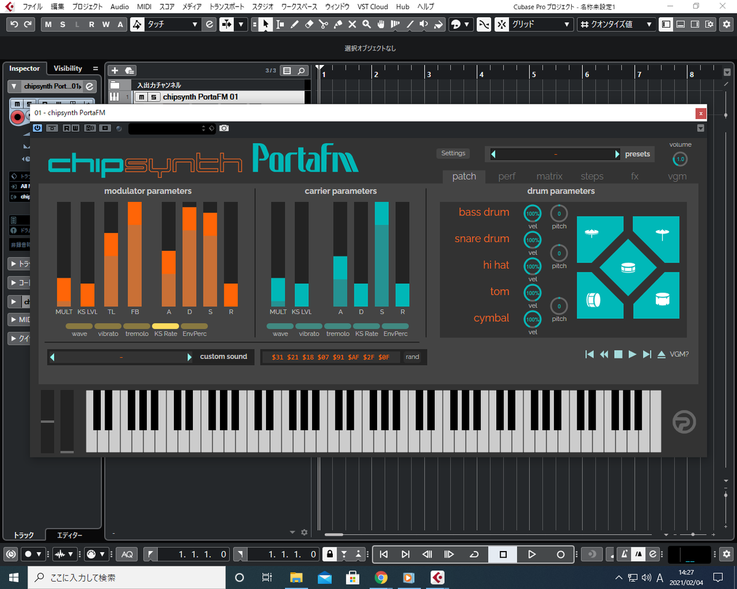Toggle modulator wave switch
Screen dimensions: 737x589
79,326
